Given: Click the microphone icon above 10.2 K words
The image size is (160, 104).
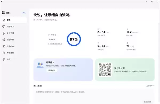Looking at the screenshot, I should point(127,29).
